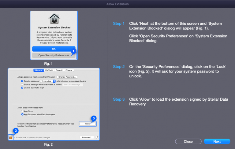235x149 pixels.
Task: Select the App Store radio option
Action: point(22,111)
